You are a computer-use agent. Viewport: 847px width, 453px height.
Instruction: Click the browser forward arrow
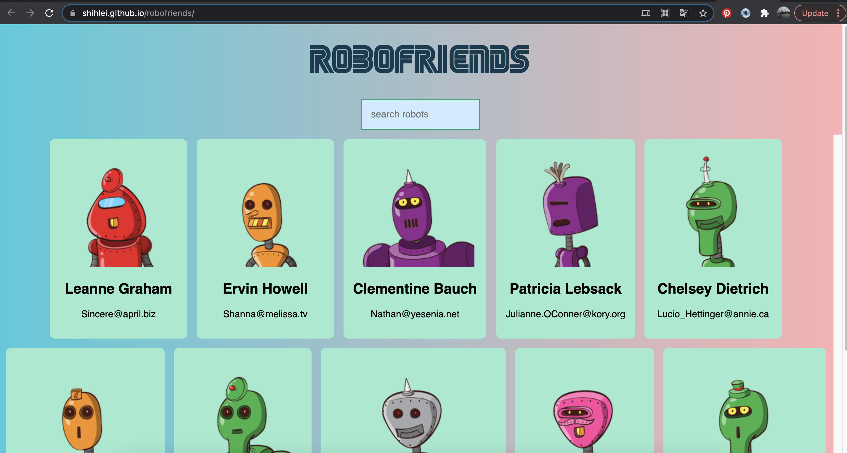click(30, 13)
